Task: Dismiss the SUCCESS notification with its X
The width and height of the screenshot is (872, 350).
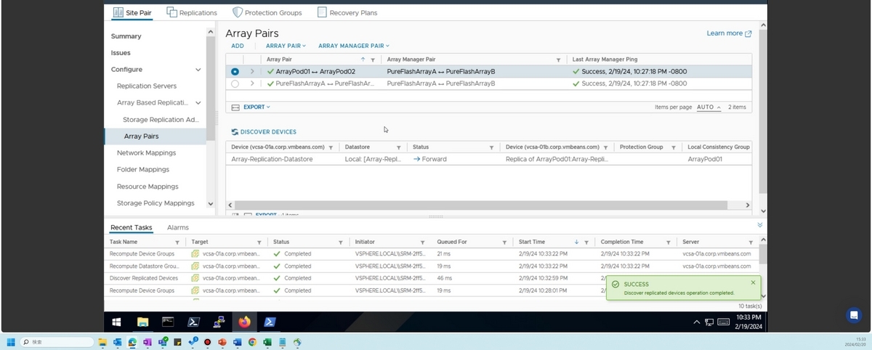Action: click(x=753, y=282)
